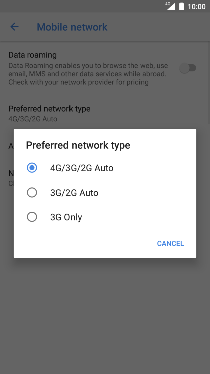Tap the 4G signal strength icon
Screen dimensions: 210x374
pos(170,6)
